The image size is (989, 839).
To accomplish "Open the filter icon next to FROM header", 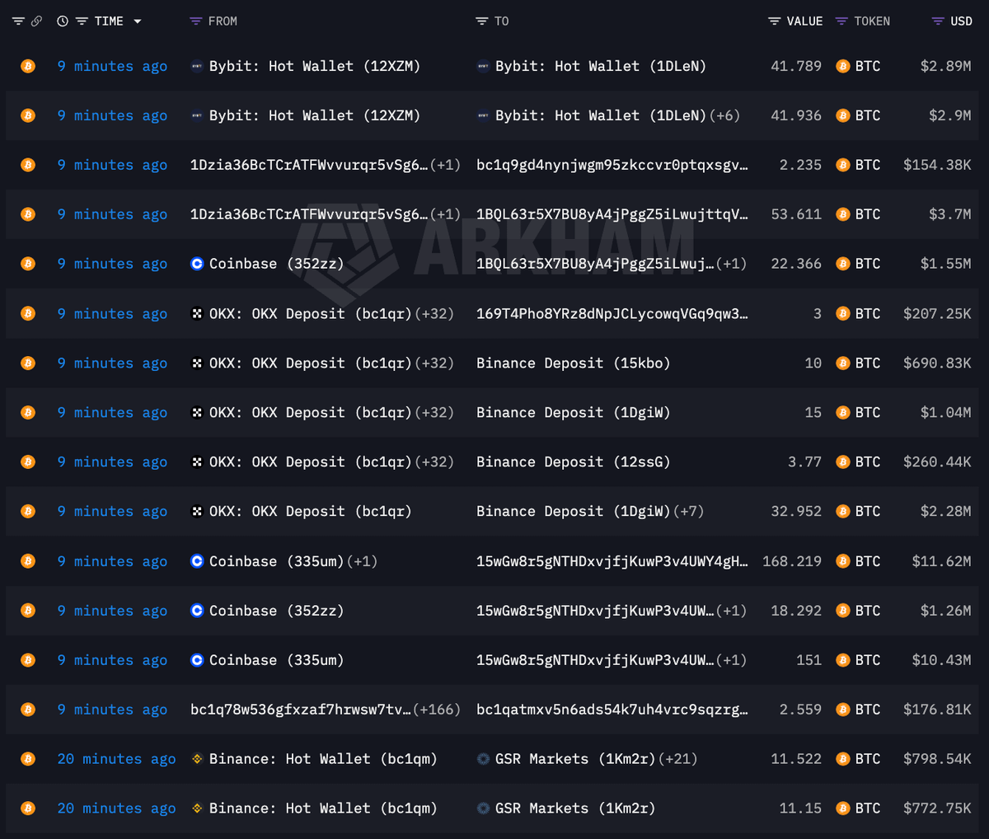I will [x=195, y=21].
